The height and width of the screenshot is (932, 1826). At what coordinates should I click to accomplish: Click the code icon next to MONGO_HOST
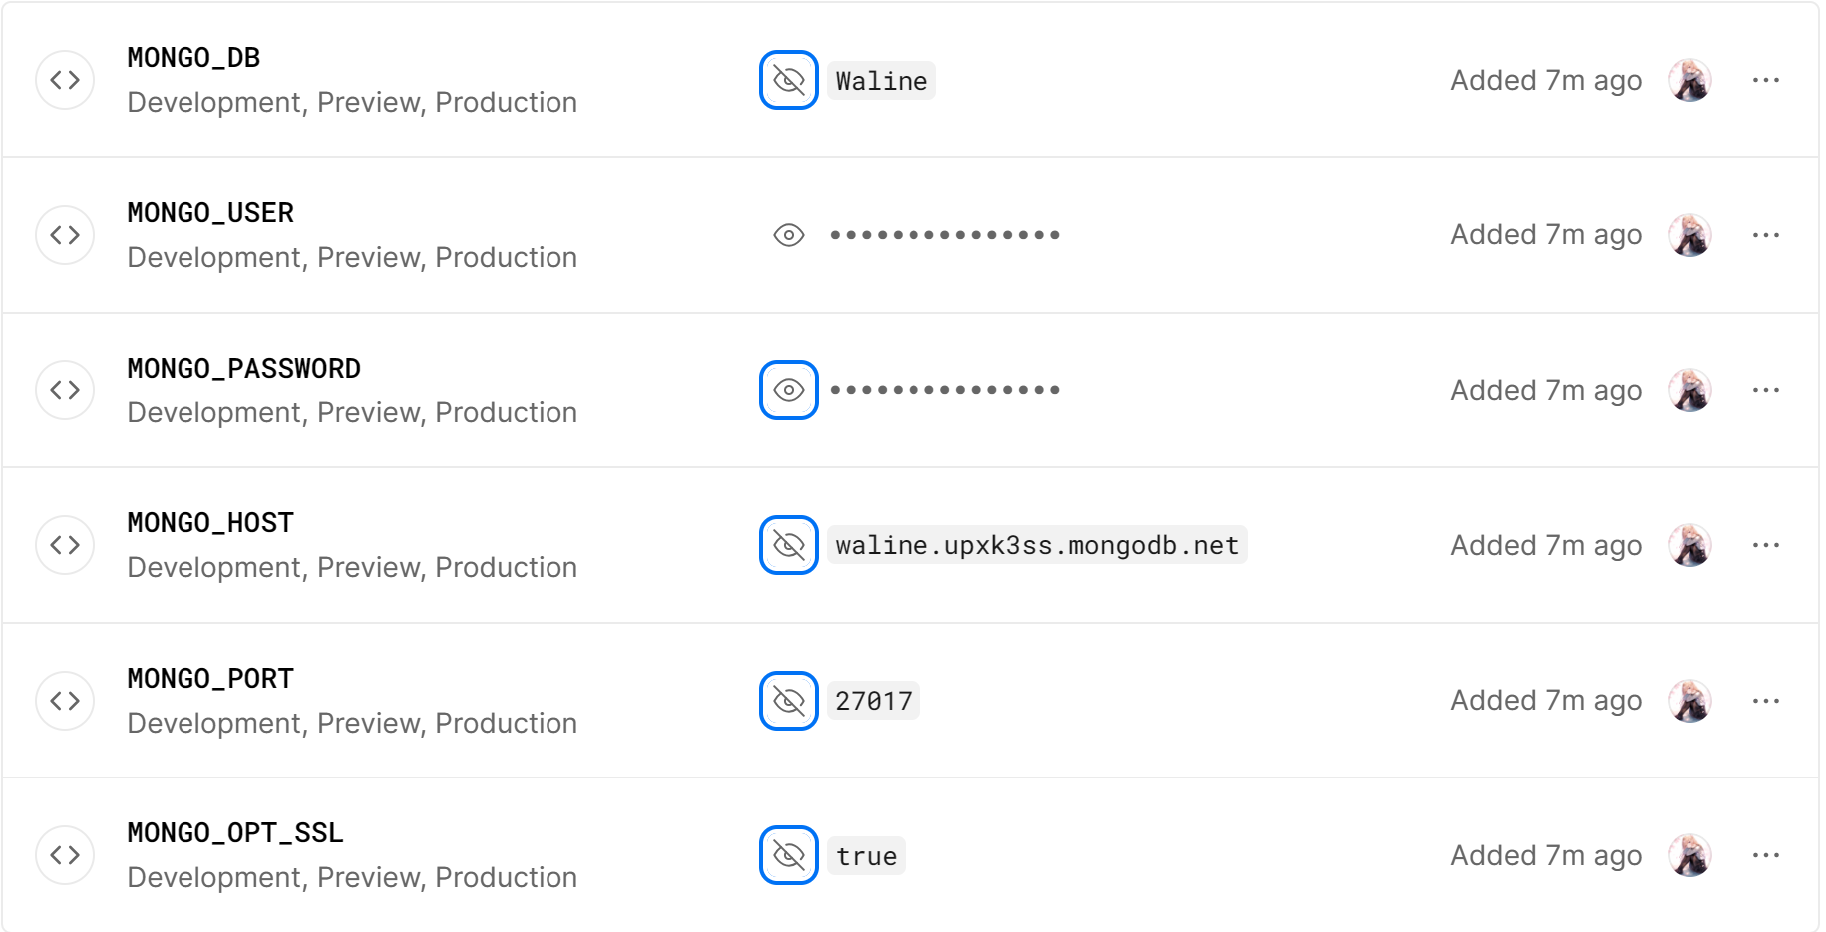tap(64, 545)
